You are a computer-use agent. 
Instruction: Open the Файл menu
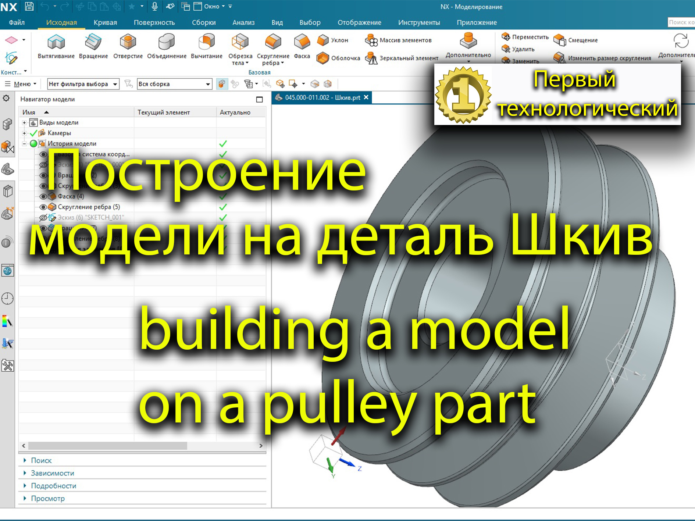tap(17, 22)
